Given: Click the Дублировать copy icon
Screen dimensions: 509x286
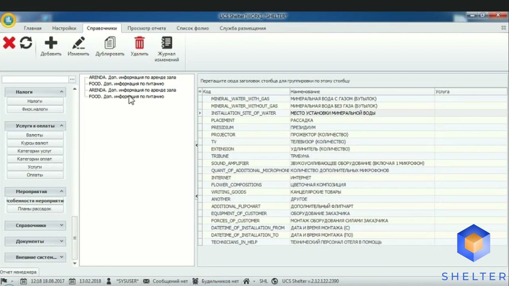Looking at the screenshot, I should click(x=110, y=43).
